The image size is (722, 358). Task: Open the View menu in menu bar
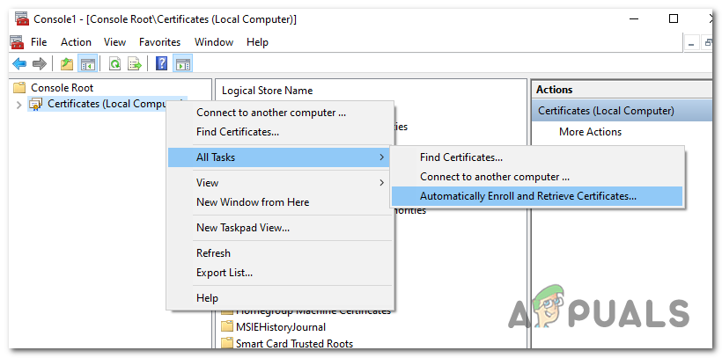coord(114,42)
